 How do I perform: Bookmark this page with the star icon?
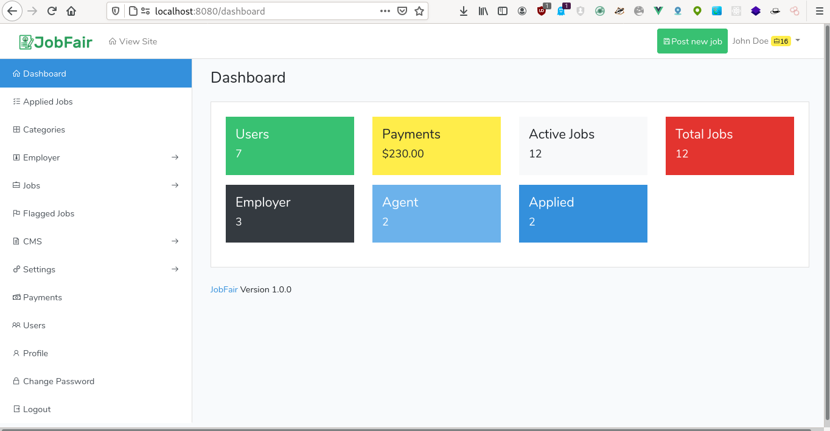point(419,11)
